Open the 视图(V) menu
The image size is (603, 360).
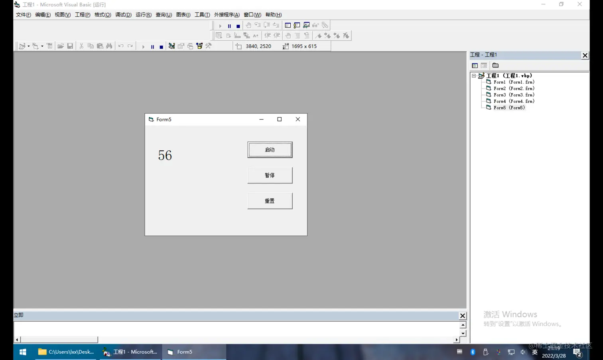pyautogui.click(x=63, y=15)
